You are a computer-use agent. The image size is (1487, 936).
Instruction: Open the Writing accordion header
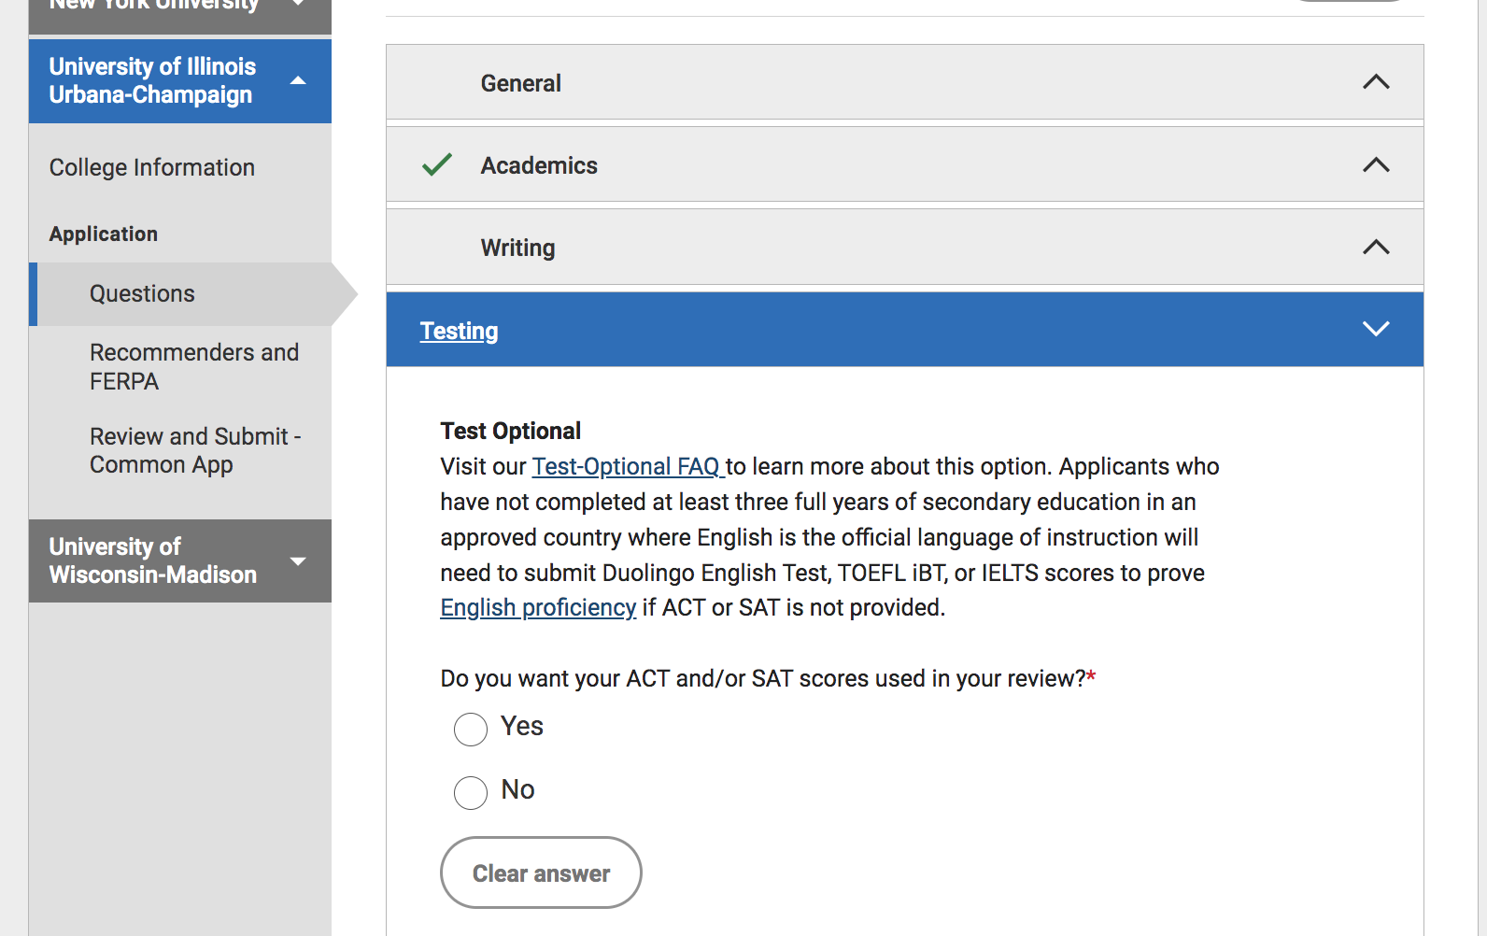pos(904,247)
